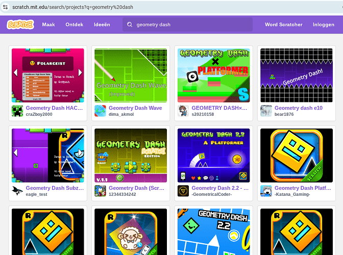Open dima_akmol author profile link

(x=121, y=114)
